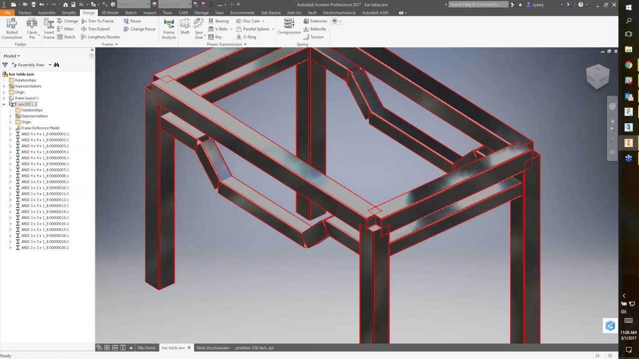Click the binoculars find icon in browser
The width and height of the screenshot is (639, 359).
(56, 65)
